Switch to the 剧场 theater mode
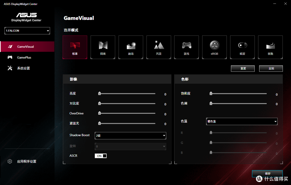291x185 pixels. (131, 47)
